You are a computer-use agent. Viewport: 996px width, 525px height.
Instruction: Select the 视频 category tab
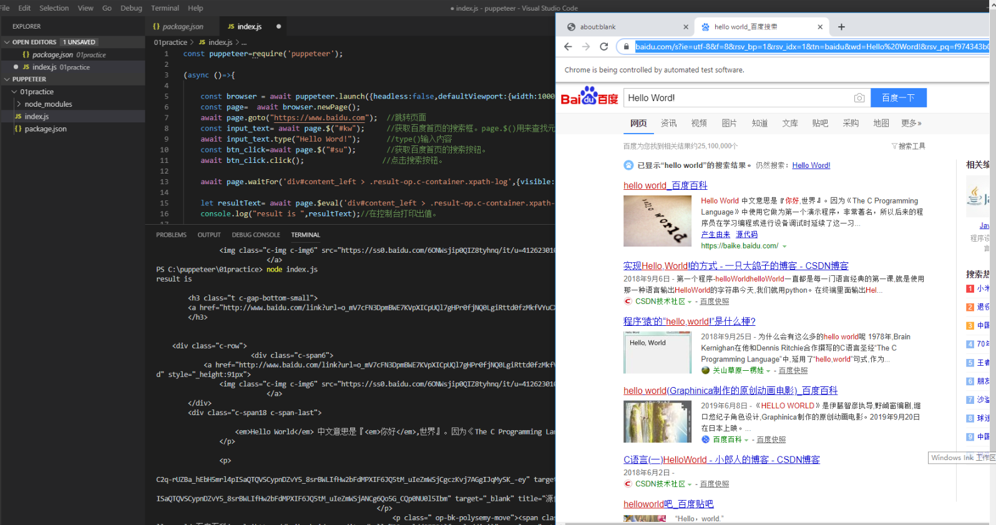699,124
